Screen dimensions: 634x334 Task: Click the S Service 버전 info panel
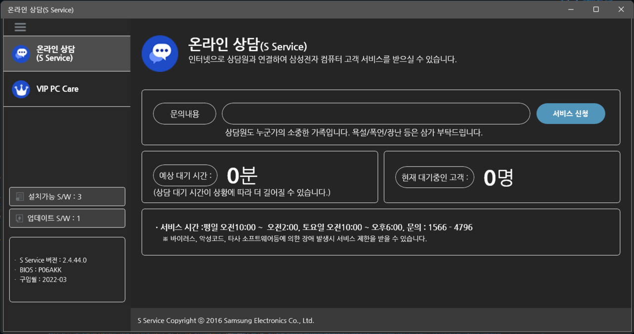point(67,270)
